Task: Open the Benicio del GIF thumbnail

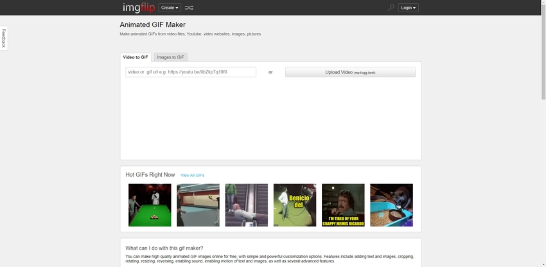Action: [295, 205]
